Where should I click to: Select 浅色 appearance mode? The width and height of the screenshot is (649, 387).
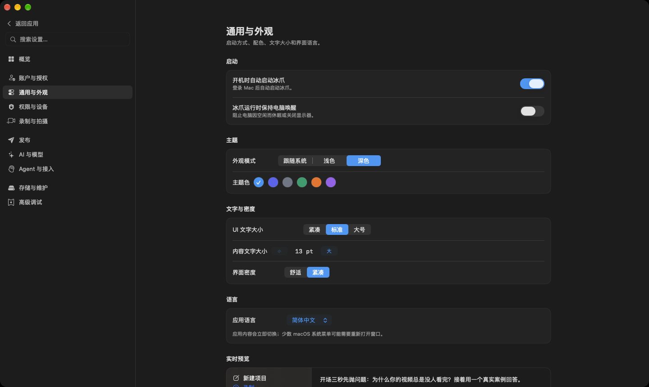[x=329, y=161]
